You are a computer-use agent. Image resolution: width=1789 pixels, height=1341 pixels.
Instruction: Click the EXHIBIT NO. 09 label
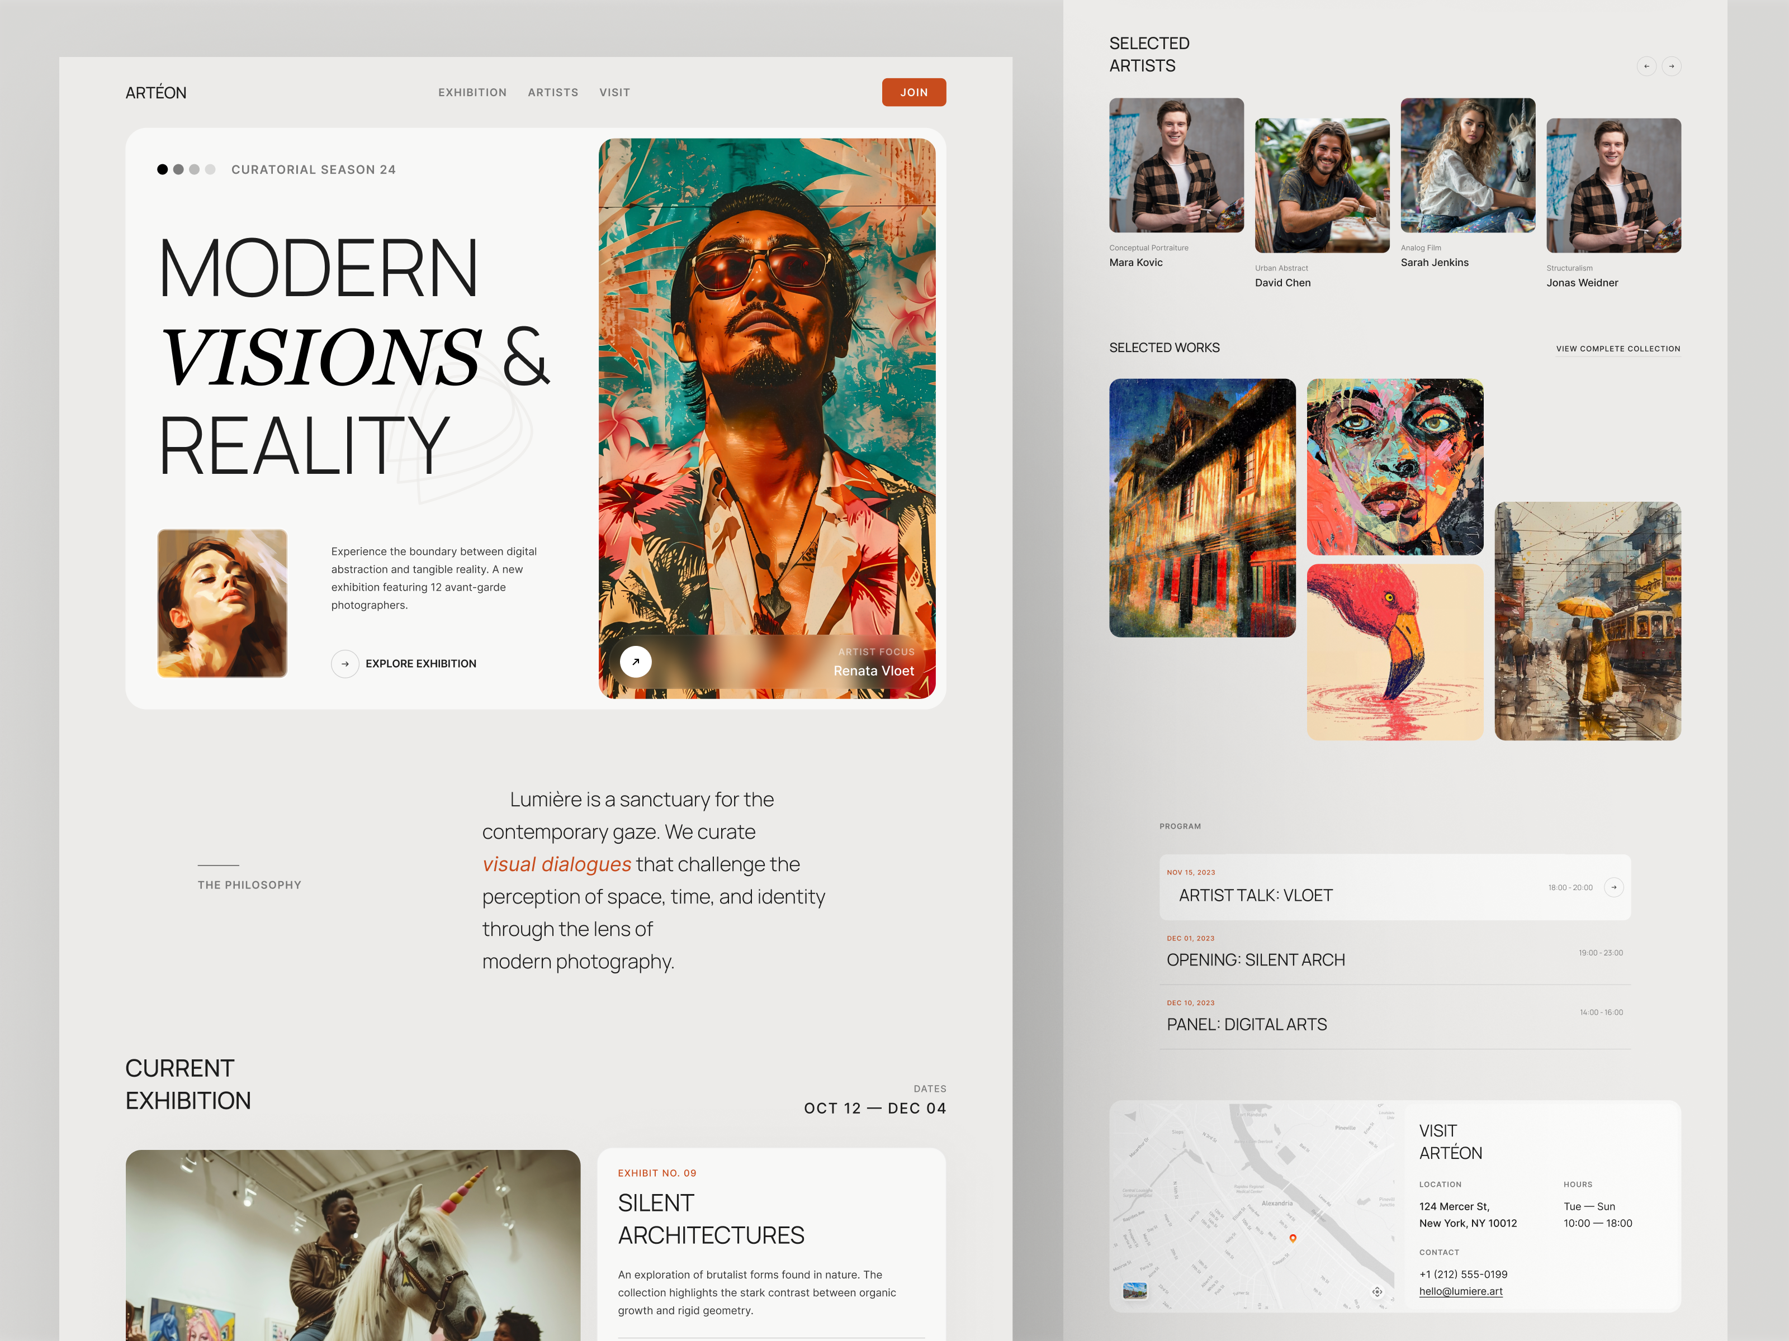pyautogui.click(x=657, y=1173)
